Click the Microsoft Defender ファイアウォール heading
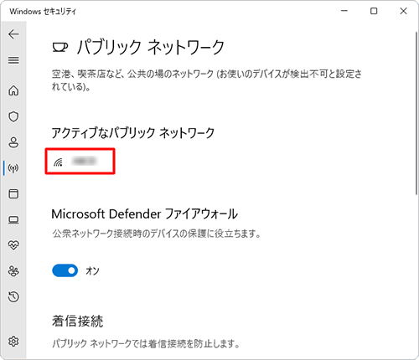Screen dimensions: 419x360 click(x=145, y=214)
